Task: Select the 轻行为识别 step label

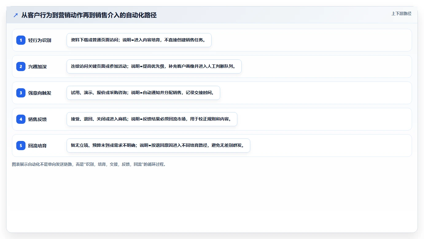Action: [x=40, y=40]
